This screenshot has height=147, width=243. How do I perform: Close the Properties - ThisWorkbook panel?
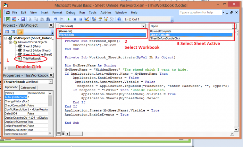click(51, 76)
